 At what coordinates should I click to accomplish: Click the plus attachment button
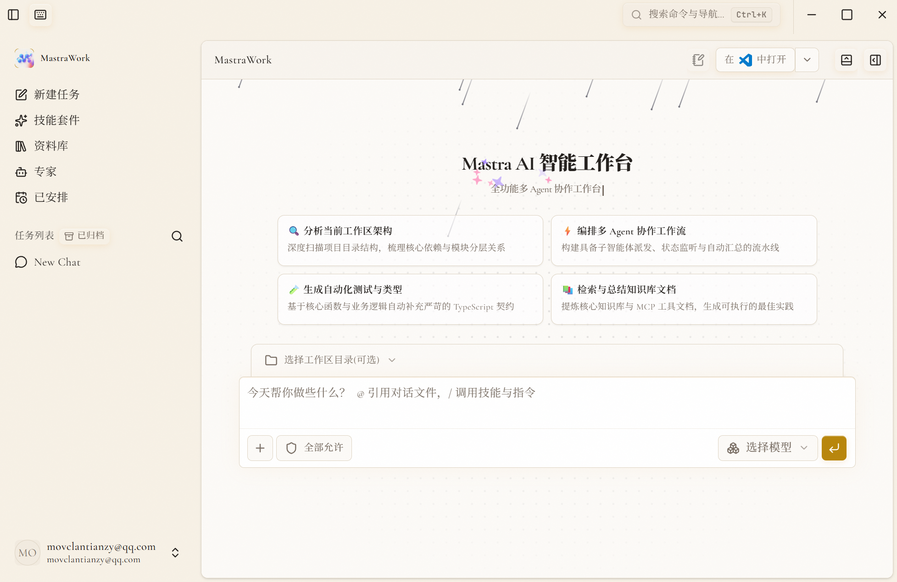[260, 448]
